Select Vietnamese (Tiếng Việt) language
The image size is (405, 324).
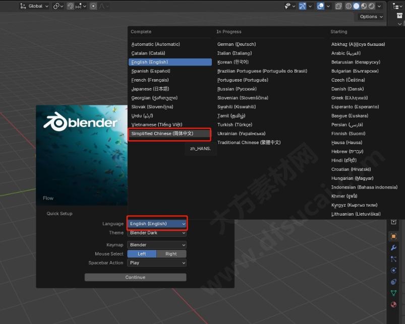click(x=170, y=124)
